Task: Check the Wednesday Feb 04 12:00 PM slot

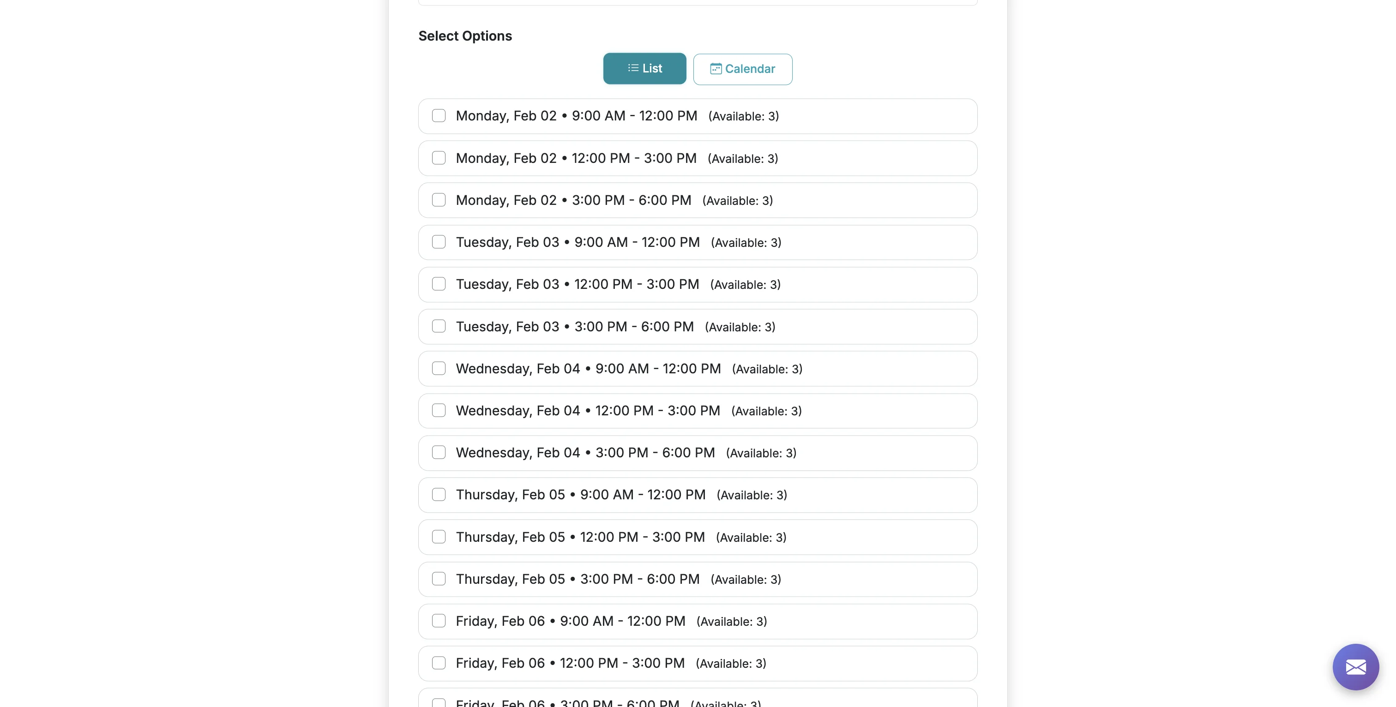Action: (439, 410)
